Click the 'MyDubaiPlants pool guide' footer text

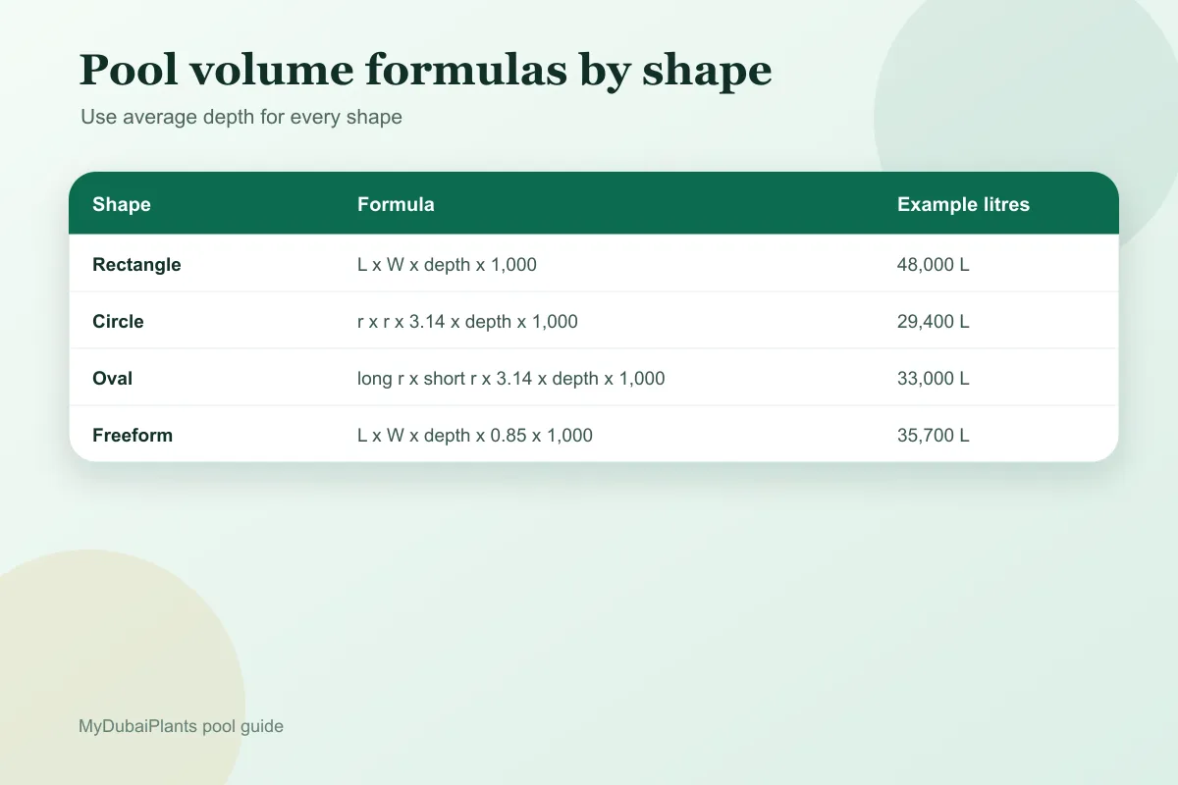click(181, 727)
